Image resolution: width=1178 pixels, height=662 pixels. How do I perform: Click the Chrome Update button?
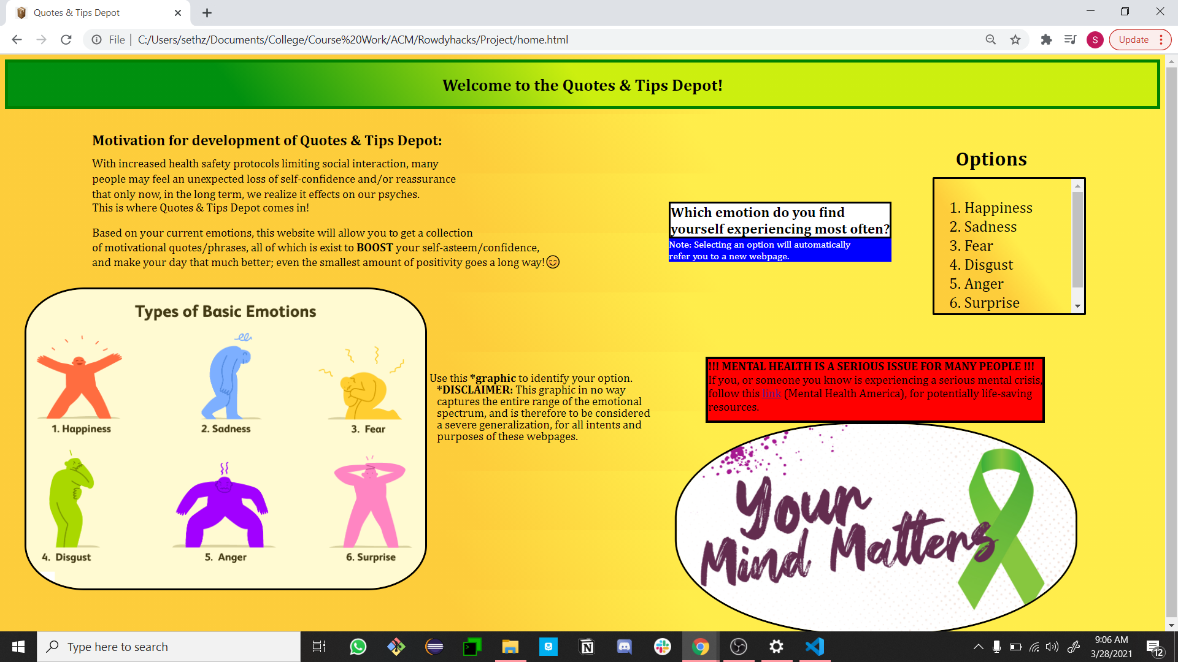[1133, 40]
